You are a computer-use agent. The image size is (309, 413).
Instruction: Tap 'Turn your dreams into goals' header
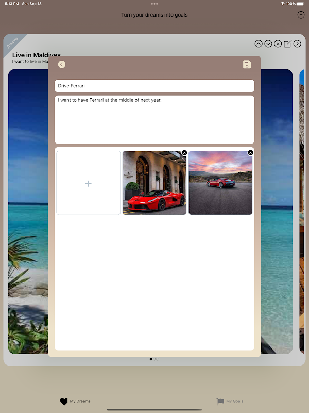[154, 15]
